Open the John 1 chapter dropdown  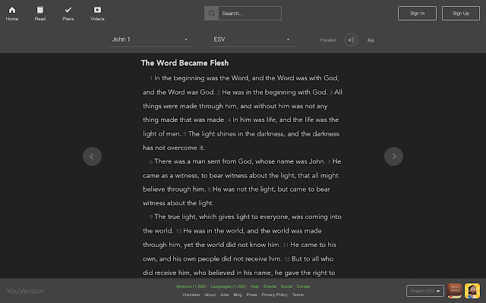(150, 39)
